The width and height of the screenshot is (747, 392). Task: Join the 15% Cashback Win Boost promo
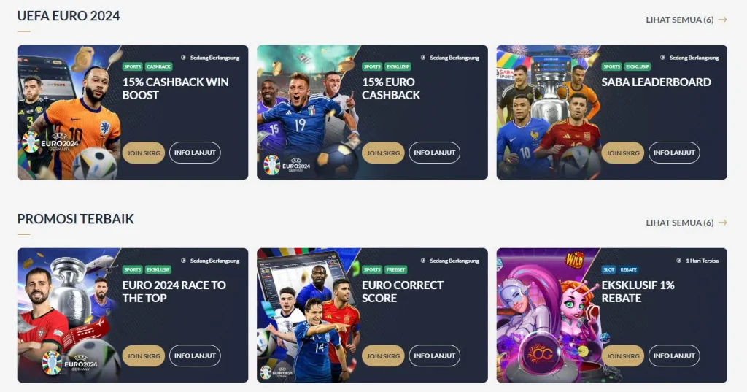(144, 153)
